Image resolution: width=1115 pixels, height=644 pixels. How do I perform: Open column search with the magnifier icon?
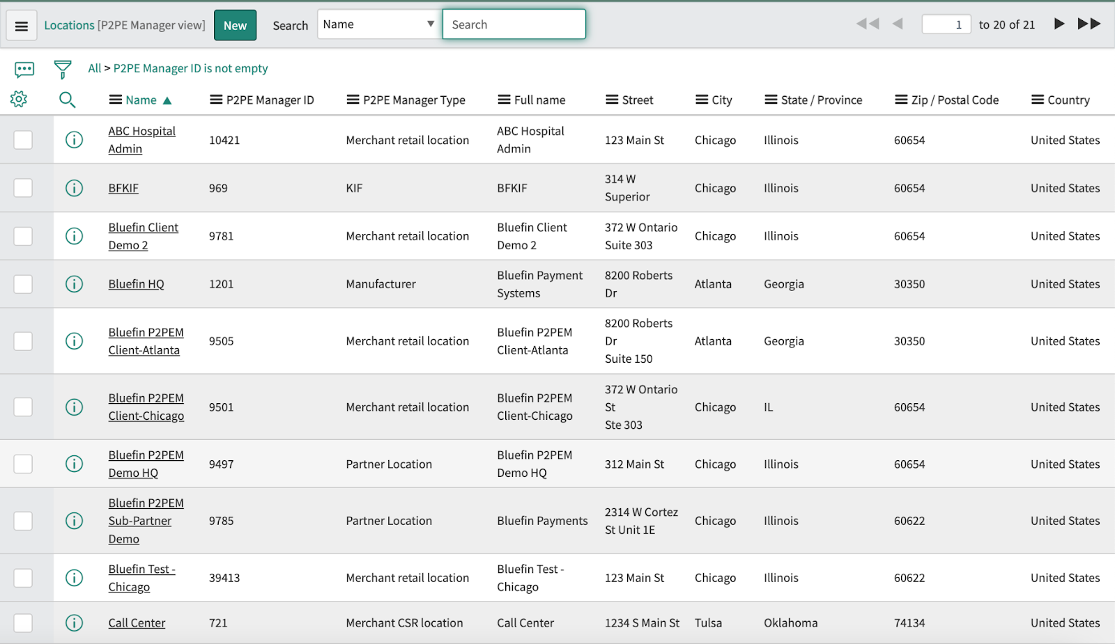(67, 100)
